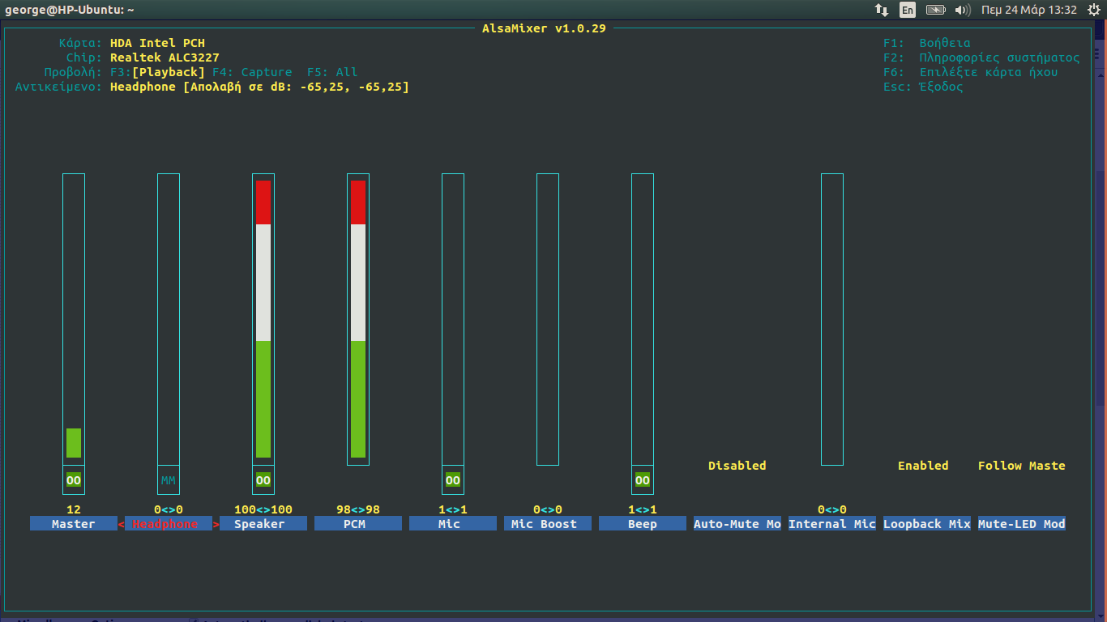The height and width of the screenshot is (622, 1107).
Task: Click the PCM 98<>98 level value
Action: [x=358, y=509]
